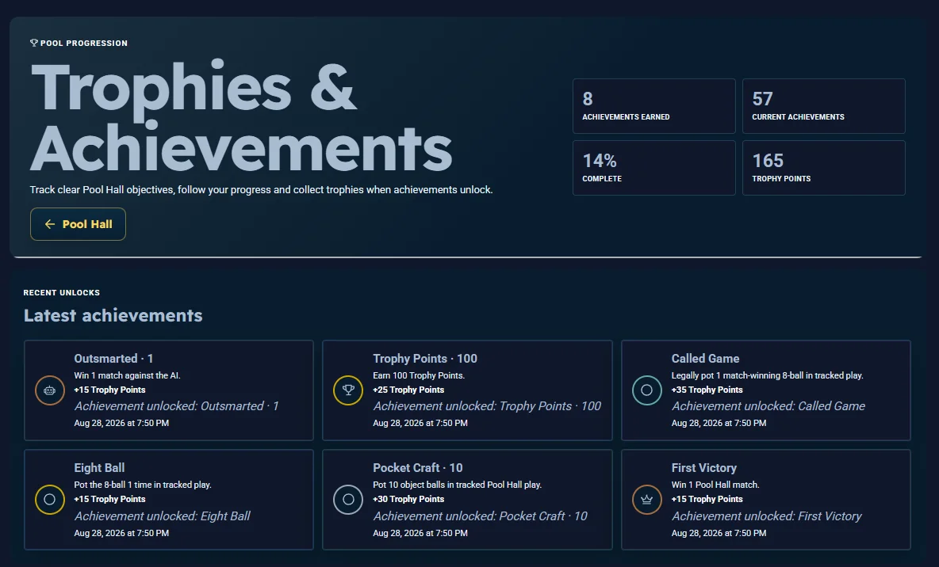Select the 14% Complete stat tile
The width and height of the screenshot is (939, 567).
(x=654, y=168)
